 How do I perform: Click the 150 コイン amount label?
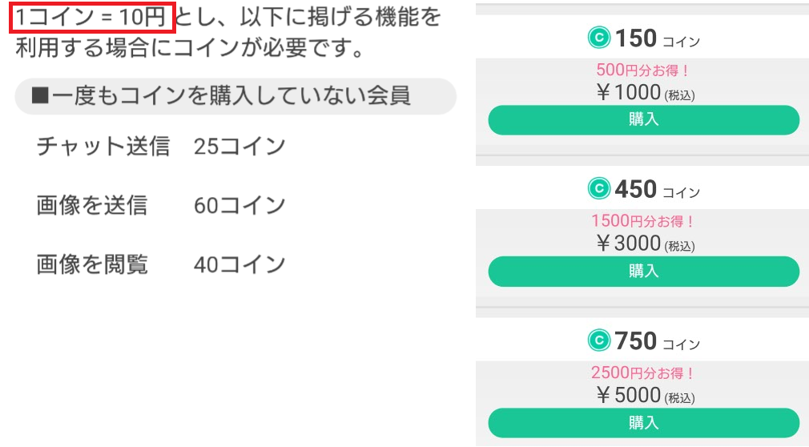tap(657, 38)
